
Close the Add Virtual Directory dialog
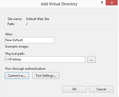click(112, 3)
